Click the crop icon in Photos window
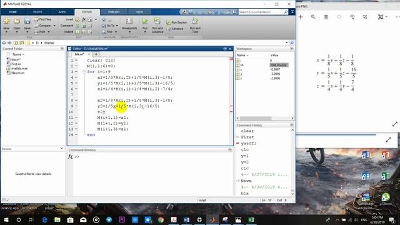This screenshot has height=225, width=400. click(365, 17)
